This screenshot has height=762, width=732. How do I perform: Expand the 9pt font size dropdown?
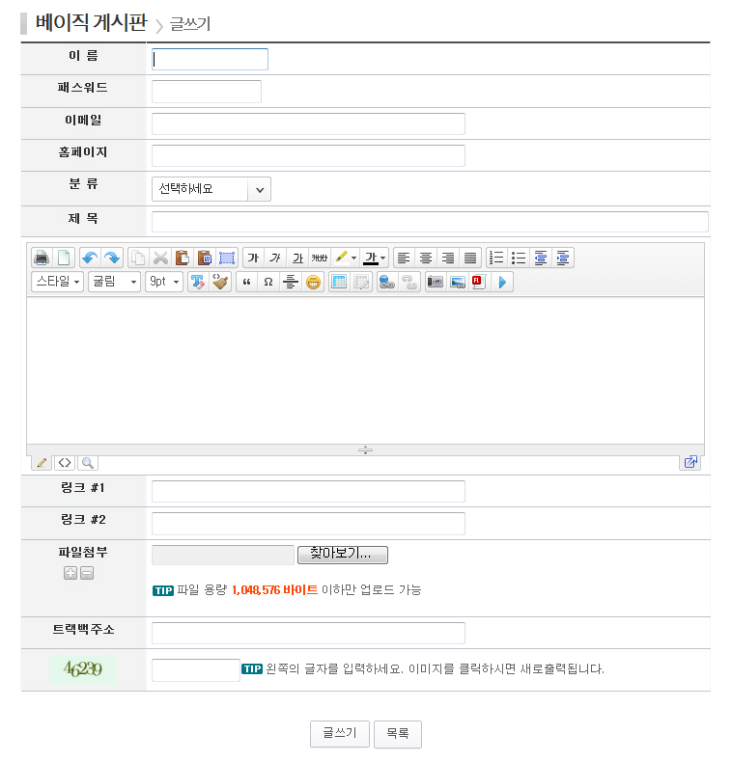(x=163, y=282)
